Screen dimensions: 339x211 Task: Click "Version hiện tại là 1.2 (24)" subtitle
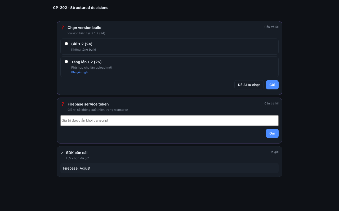click(86, 33)
